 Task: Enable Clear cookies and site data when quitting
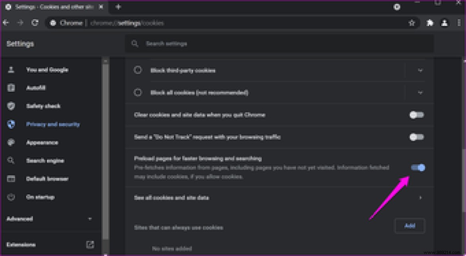(x=416, y=115)
